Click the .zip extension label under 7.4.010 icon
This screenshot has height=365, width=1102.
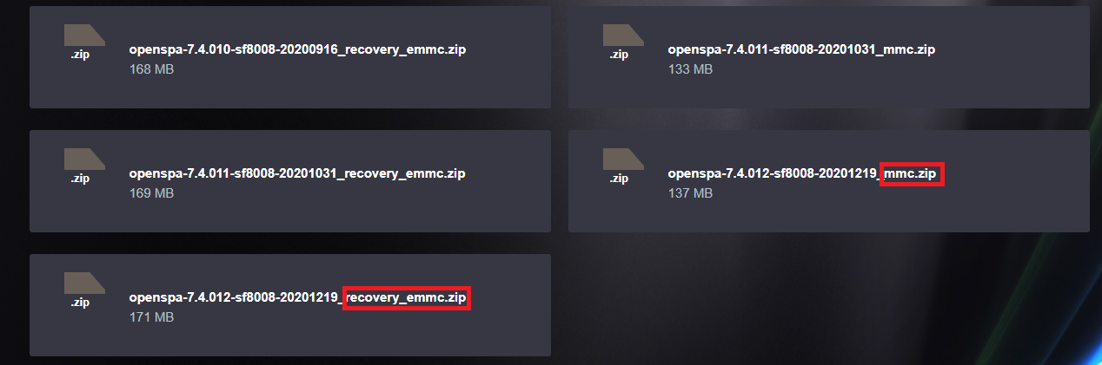pos(80,54)
